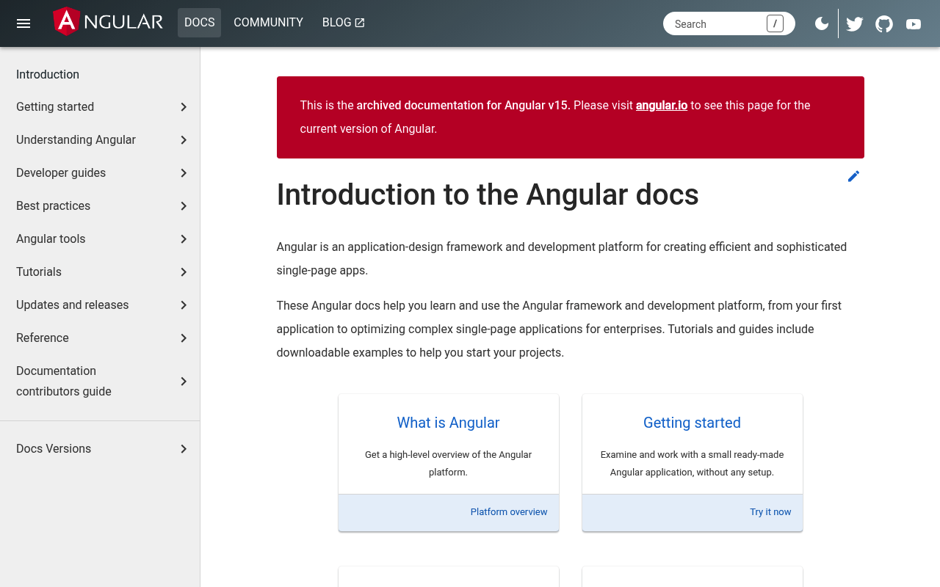This screenshot has height=587, width=940.
Task: Toggle the hamburger sidebar menu
Action: [x=23, y=23]
